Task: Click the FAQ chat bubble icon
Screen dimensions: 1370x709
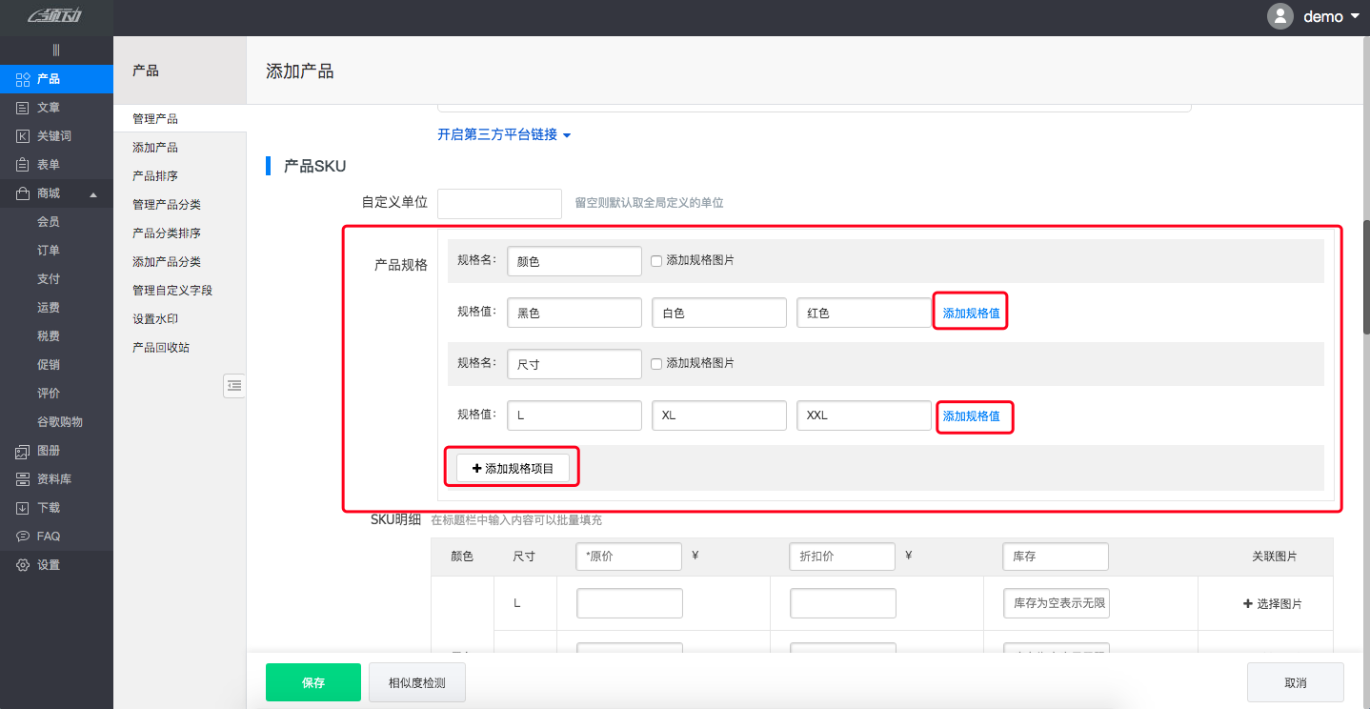Action: (23, 537)
